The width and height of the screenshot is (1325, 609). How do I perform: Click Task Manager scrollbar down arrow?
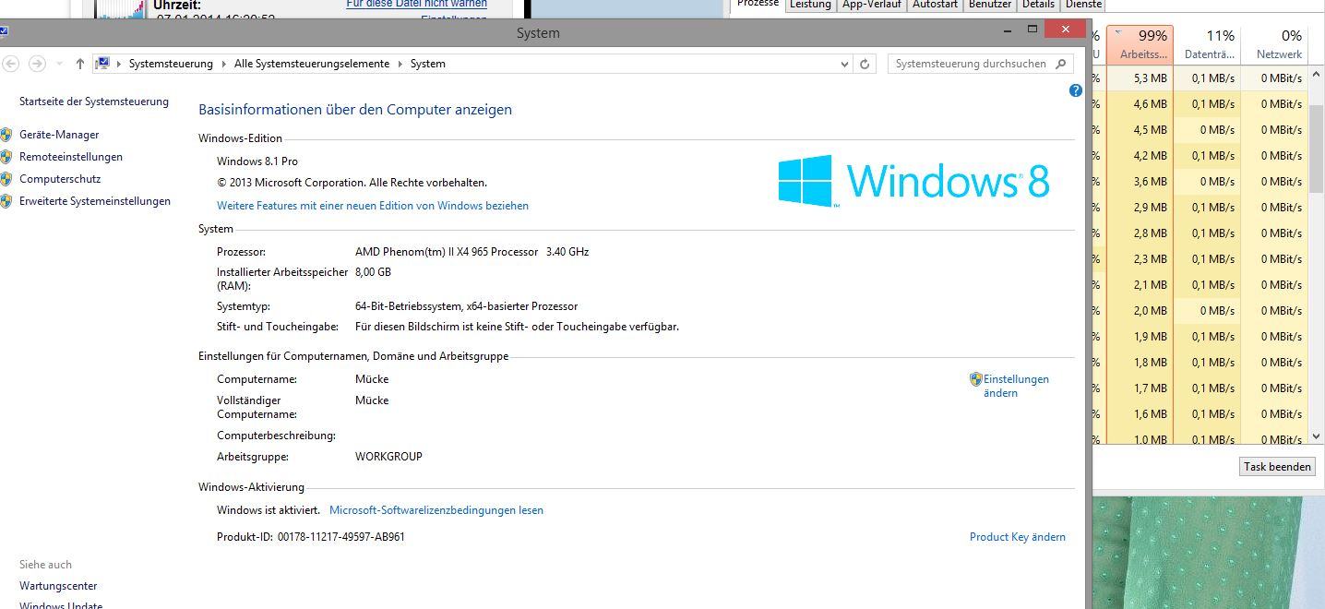(x=1316, y=436)
